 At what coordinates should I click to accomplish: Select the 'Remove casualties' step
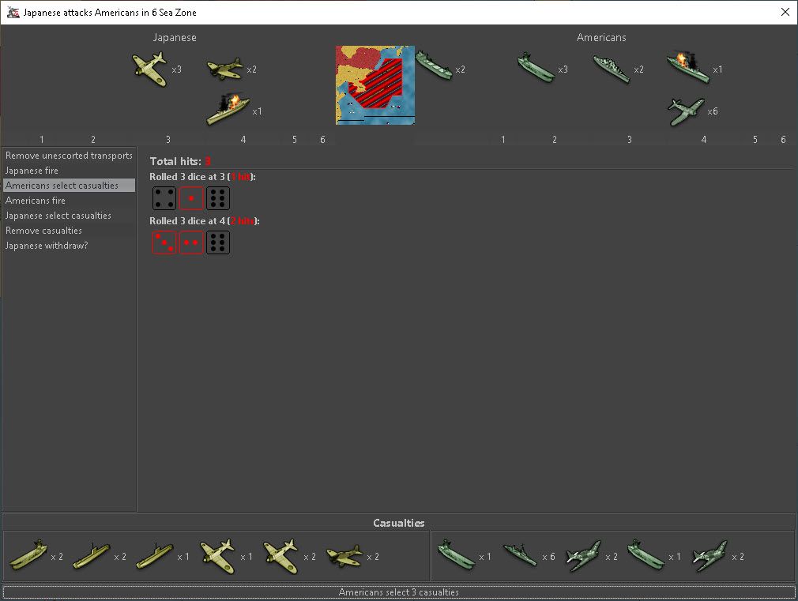(x=43, y=231)
